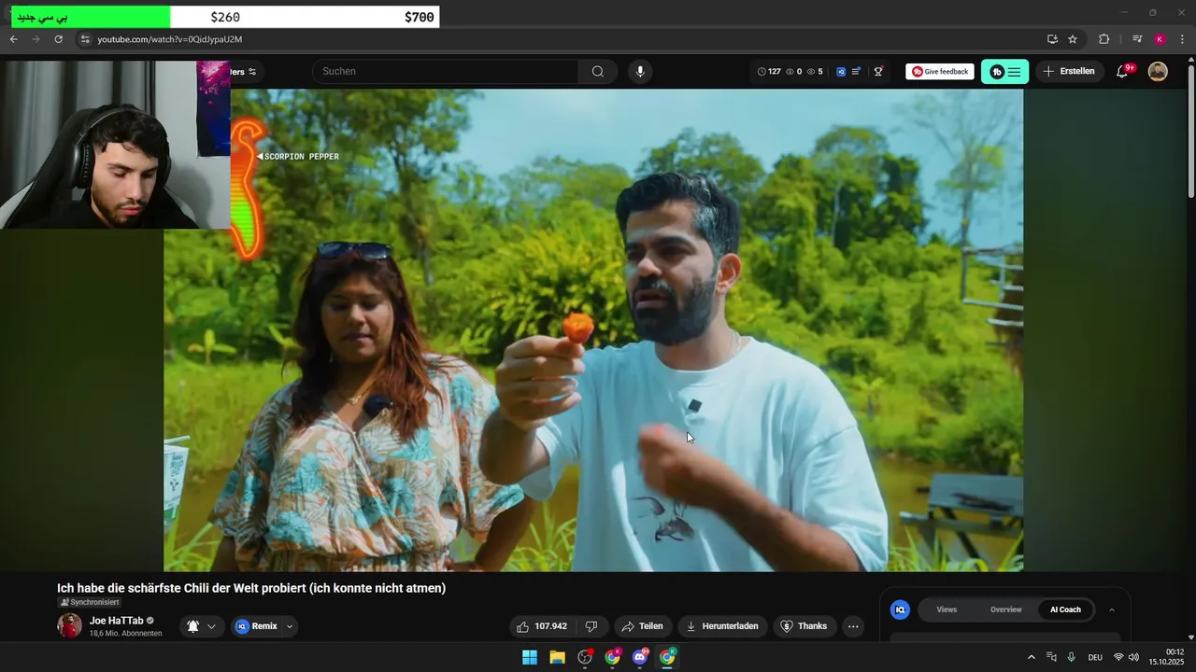The width and height of the screenshot is (1196, 672).
Task: Reload the YouTube page
Action: coord(59,39)
